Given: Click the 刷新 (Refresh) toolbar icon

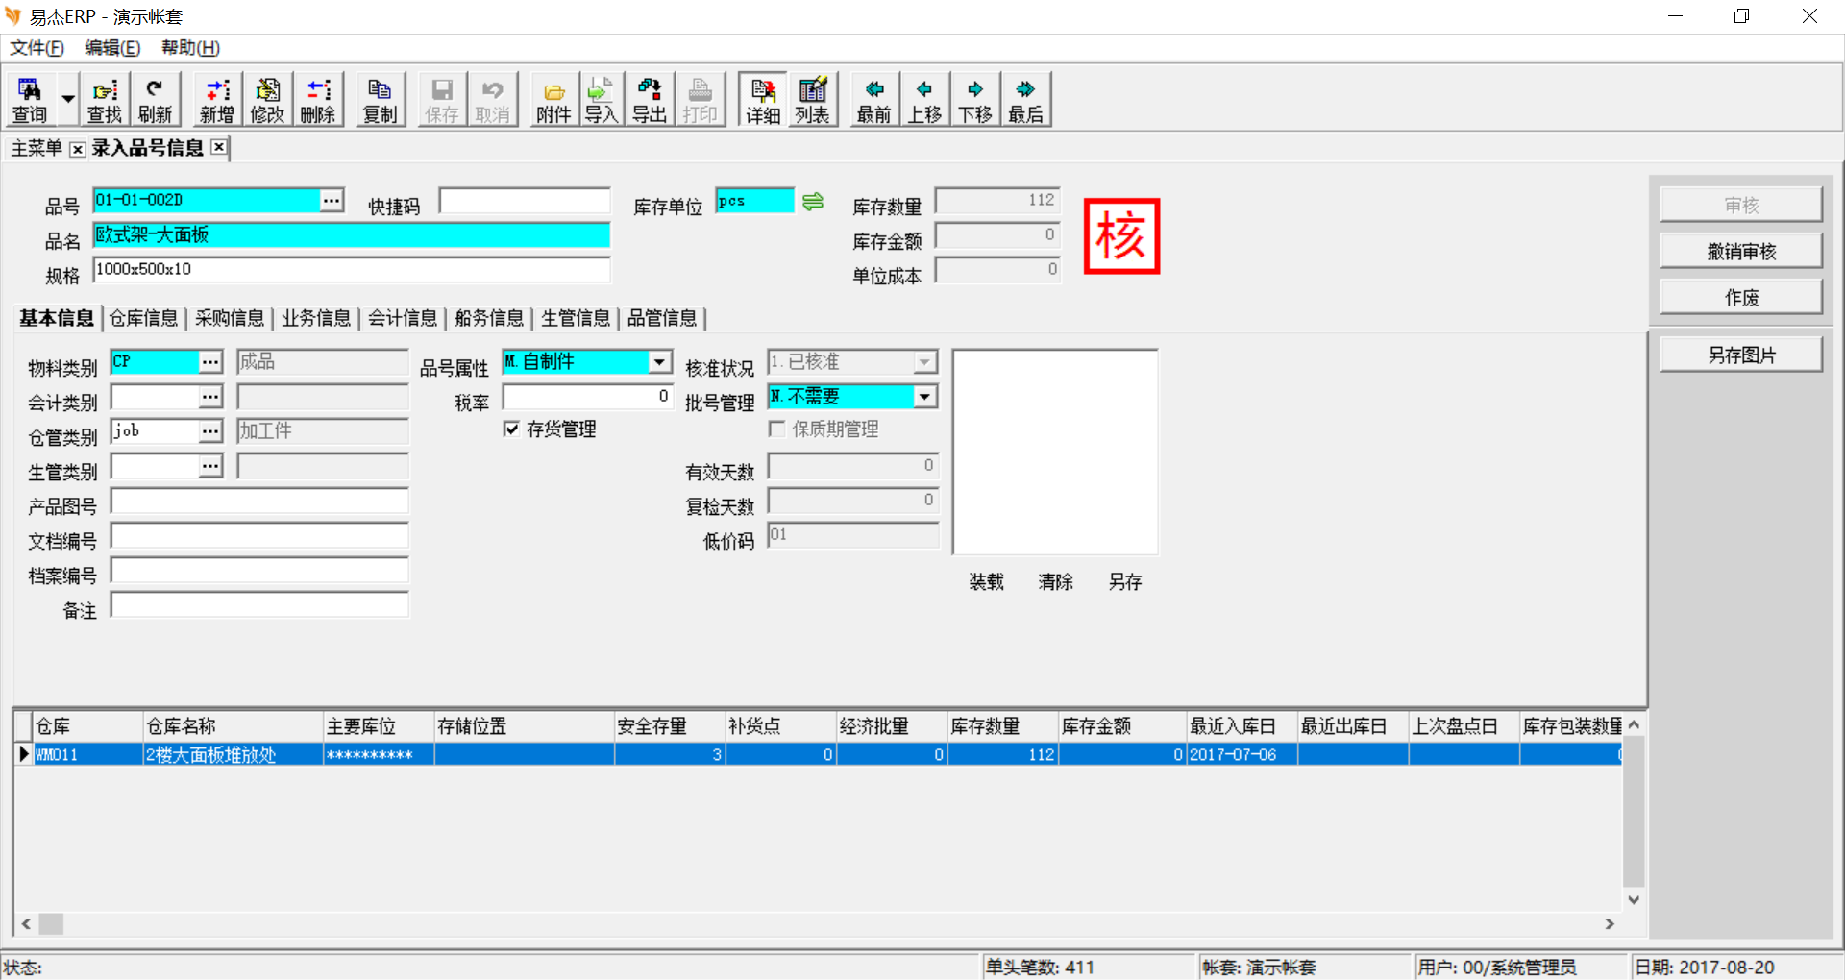Looking at the screenshot, I should pyautogui.click(x=155, y=100).
